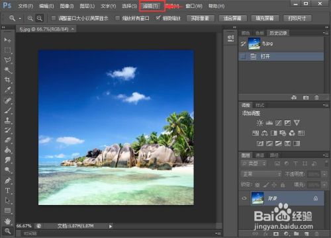Viewport: 331px width, 238px height.
Task: Select the Rectangular Marquee tool
Action: tap(7, 50)
